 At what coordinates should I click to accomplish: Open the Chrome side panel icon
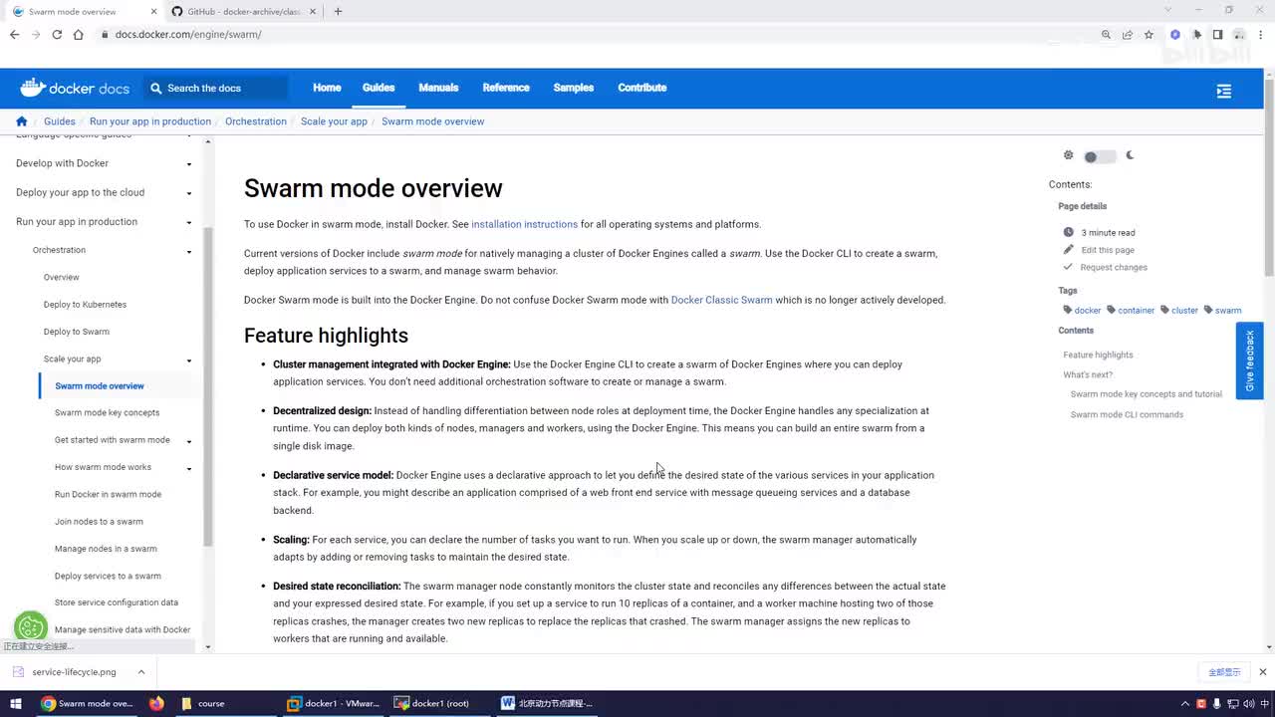[1217, 35]
